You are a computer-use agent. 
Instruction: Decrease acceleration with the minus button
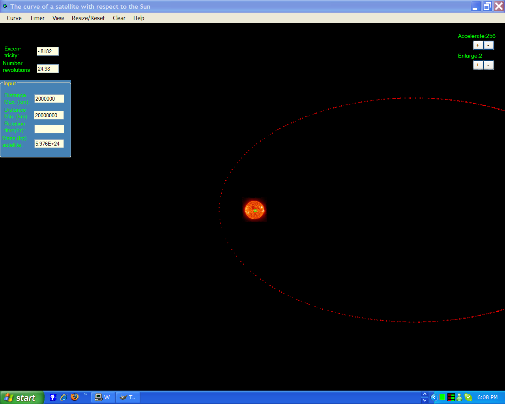(x=488, y=45)
